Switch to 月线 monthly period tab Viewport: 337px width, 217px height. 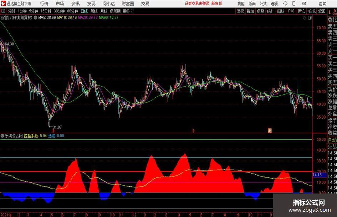click(x=104, y=11)
